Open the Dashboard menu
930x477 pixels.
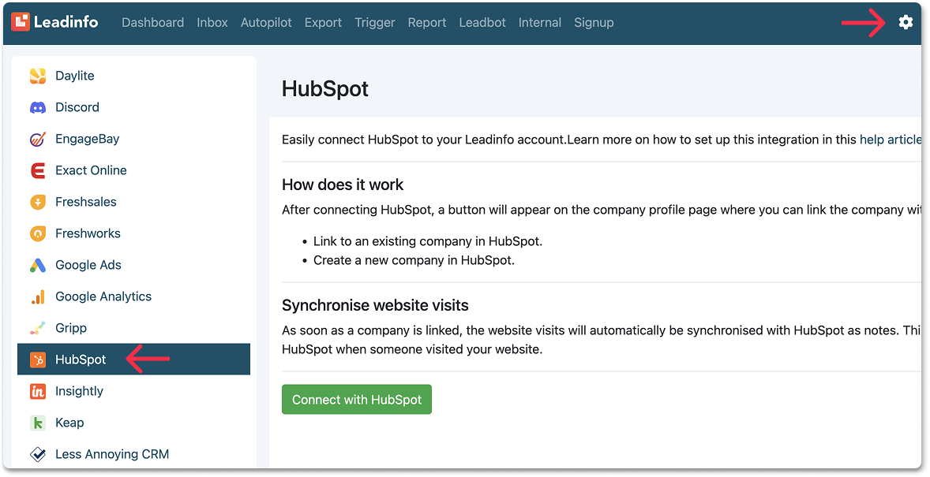(152, 23)
